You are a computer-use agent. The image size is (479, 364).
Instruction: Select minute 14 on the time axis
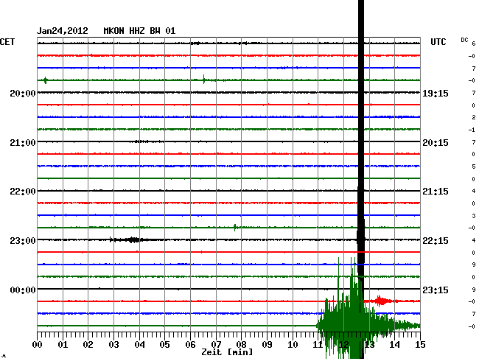394,345
